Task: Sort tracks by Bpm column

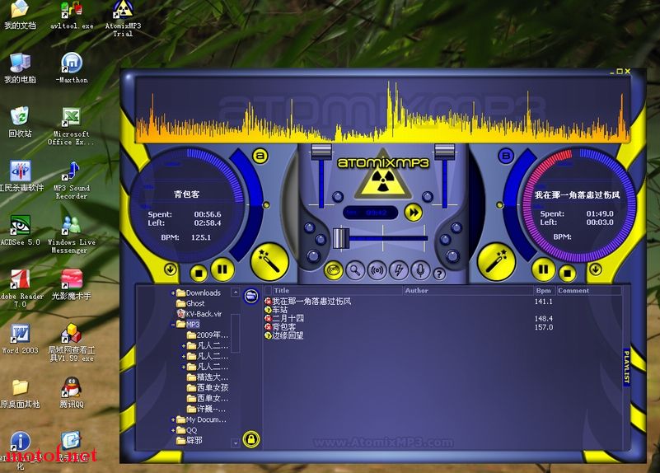Action: pyautogui.click(x=545, y=290)
